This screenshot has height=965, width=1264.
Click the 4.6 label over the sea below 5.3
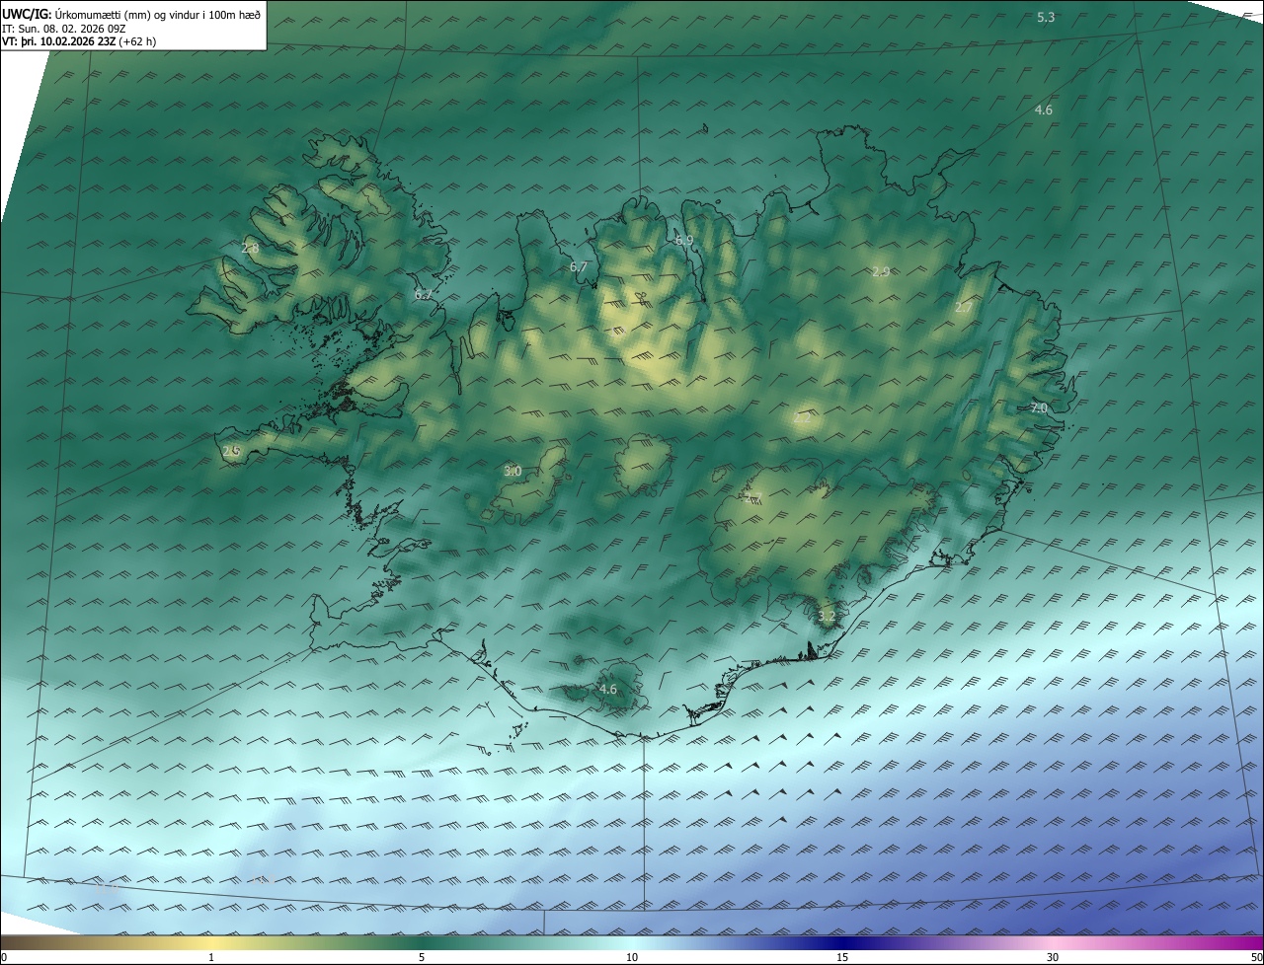coord(1043,111)
